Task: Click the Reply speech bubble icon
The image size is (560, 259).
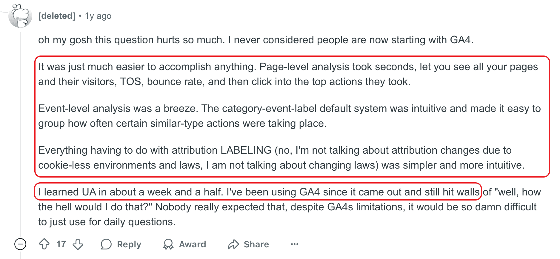Action: tap(106, 244)
